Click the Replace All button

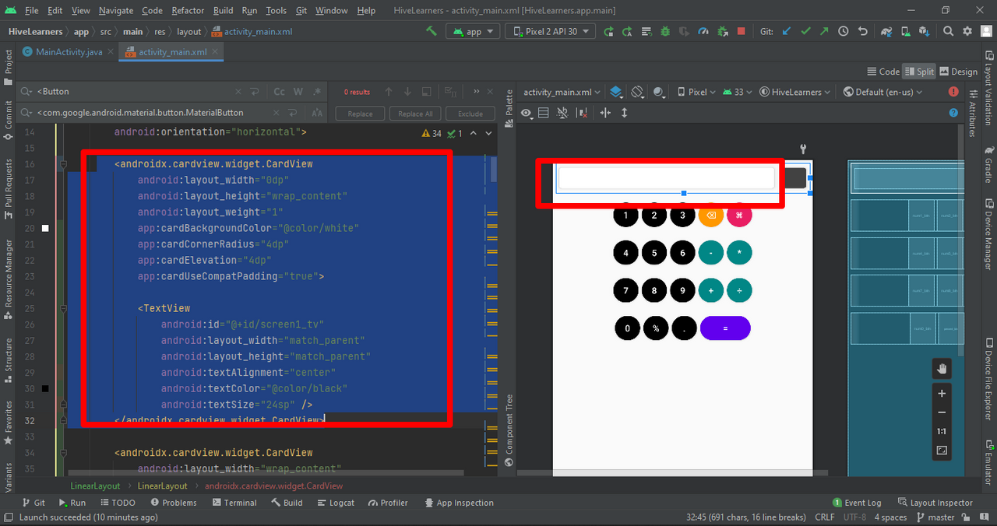415,114
